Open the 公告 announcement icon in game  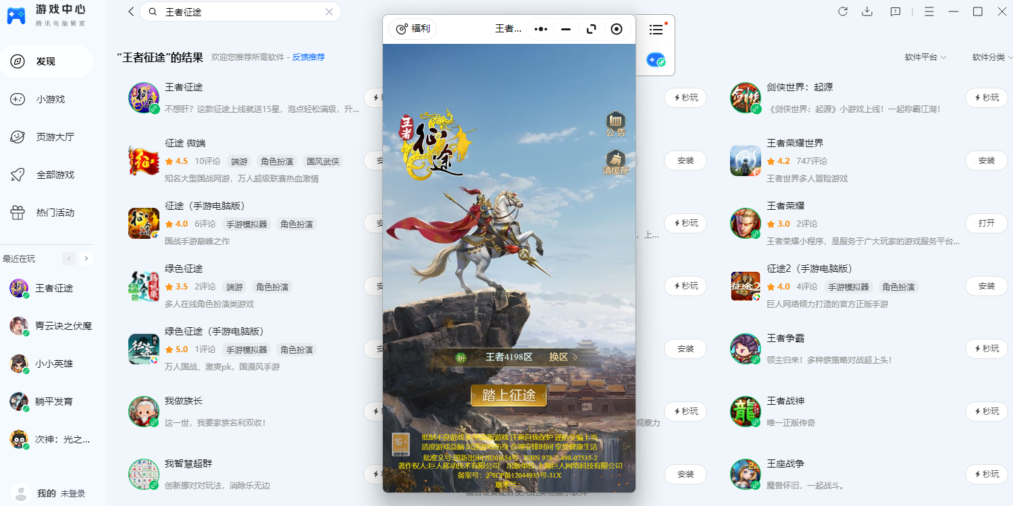(615, 125)
